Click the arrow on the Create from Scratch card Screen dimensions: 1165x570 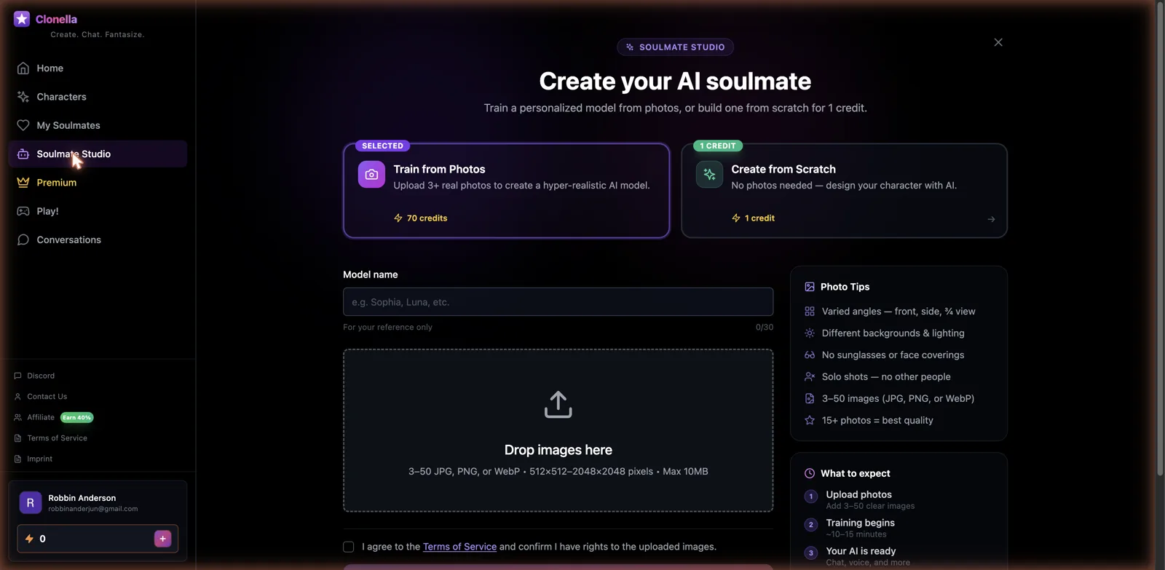[x=991, y=219]
